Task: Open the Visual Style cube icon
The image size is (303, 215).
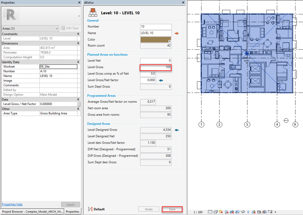Action: [x=216, y=212]
